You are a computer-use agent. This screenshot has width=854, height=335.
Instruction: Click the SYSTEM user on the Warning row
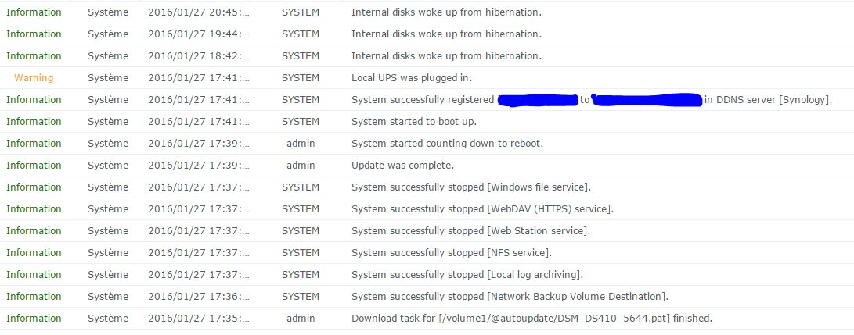(x=301, y=78)
